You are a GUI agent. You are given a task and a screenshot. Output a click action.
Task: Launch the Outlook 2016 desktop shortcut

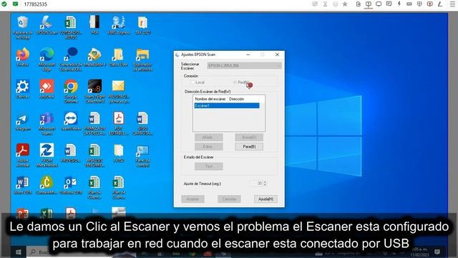tap(71, 185)
